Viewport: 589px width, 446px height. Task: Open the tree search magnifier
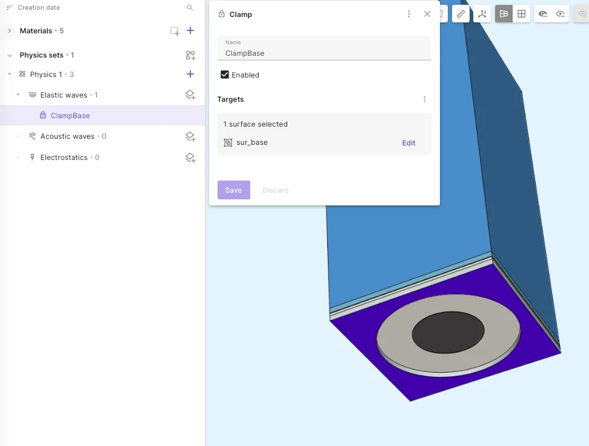(x=190, y=7)
